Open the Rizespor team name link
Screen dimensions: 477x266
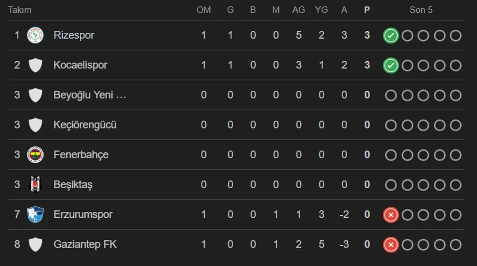click(x=74, y=35)
